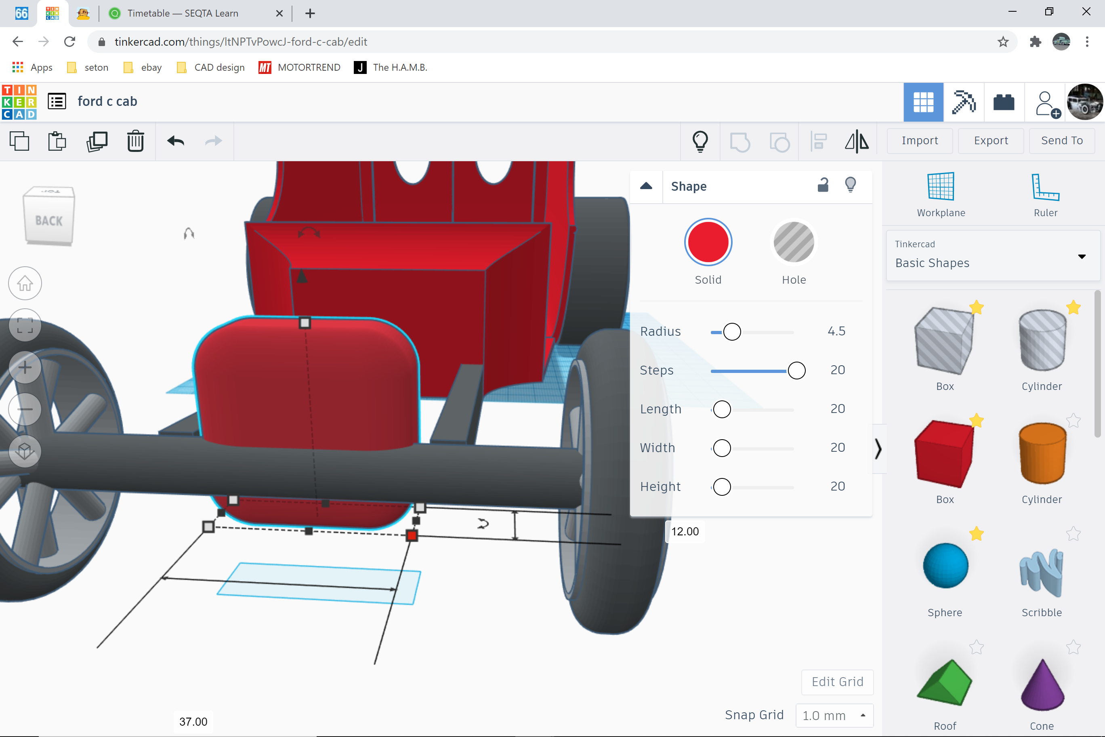1105x737 pixels.
Task: Toggle favorite star on Sphere
Action: 976,533
